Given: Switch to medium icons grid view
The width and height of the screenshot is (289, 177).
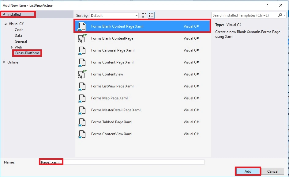Looking at the screenshot, I should click(144, 15).
